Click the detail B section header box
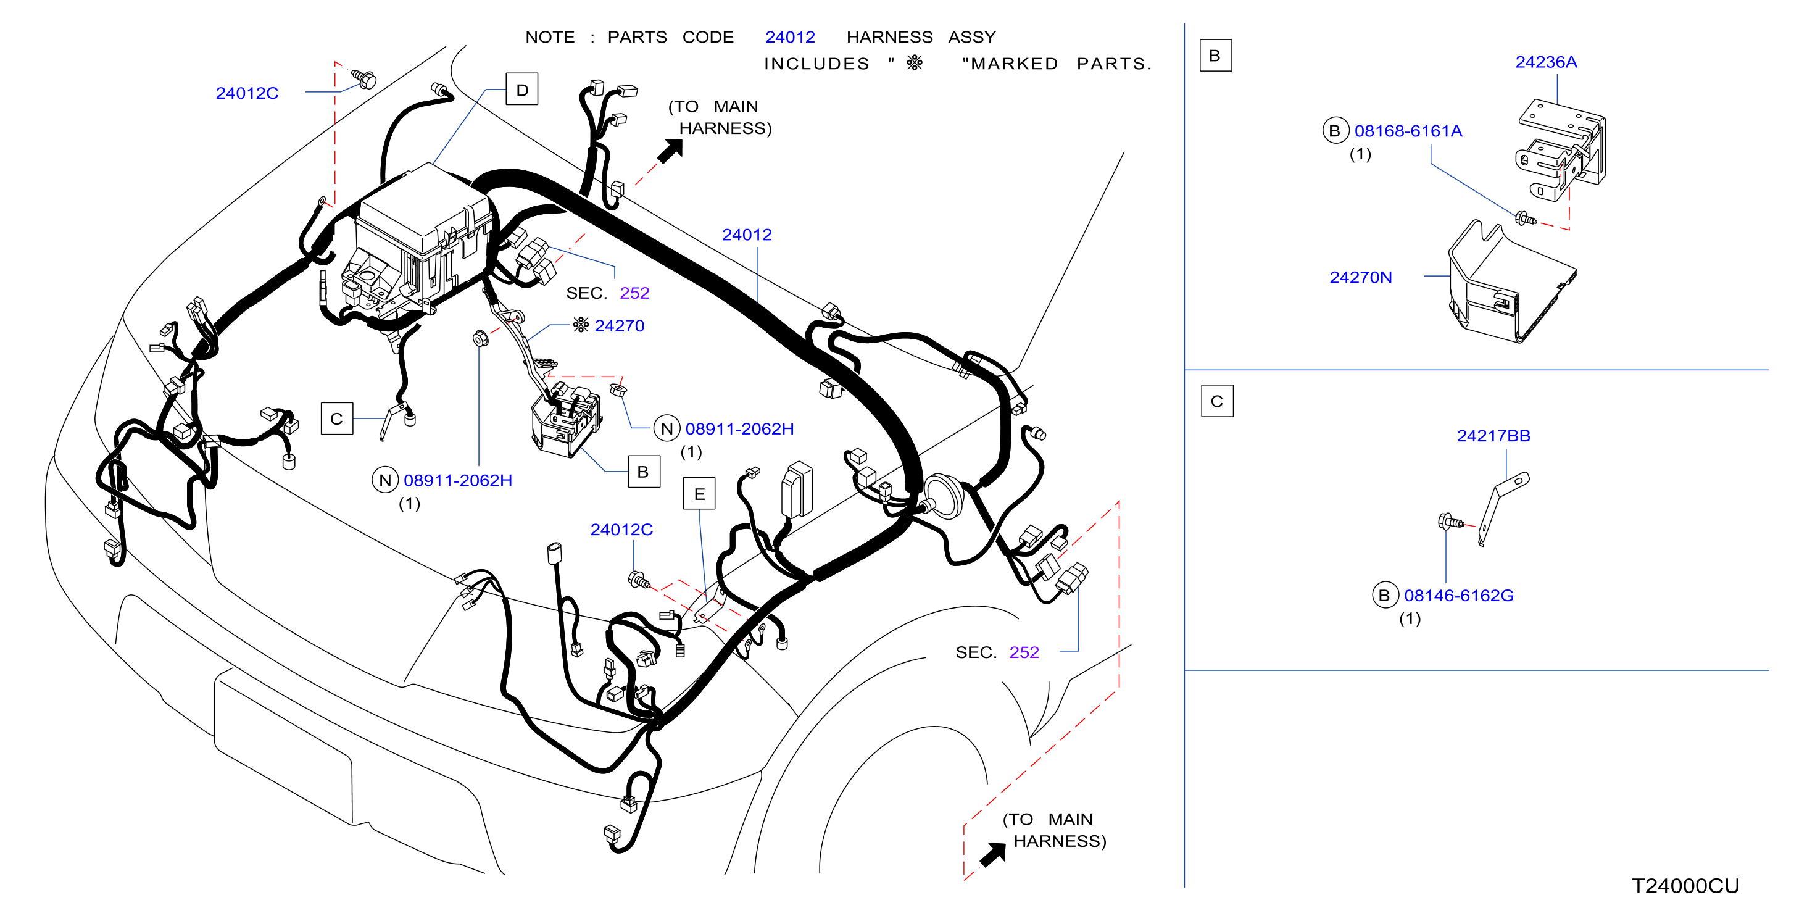This screenshot has height=916, width=1815. tap(1215, 56)
